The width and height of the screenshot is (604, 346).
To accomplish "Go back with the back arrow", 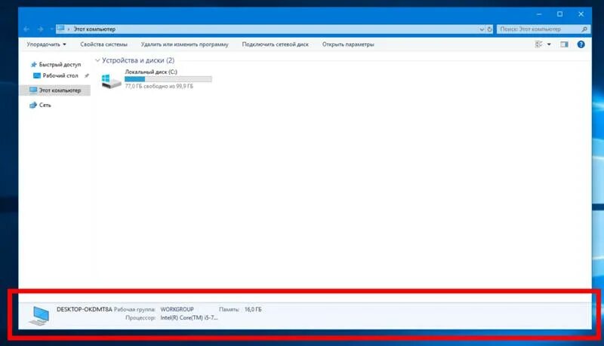I will (x=26, y=29).
